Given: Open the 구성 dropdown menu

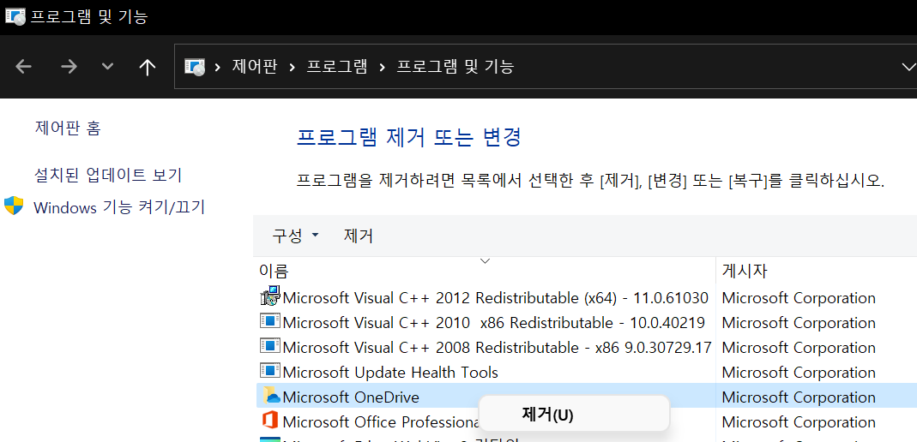Looking at the screenshot, I should (295, 236).
